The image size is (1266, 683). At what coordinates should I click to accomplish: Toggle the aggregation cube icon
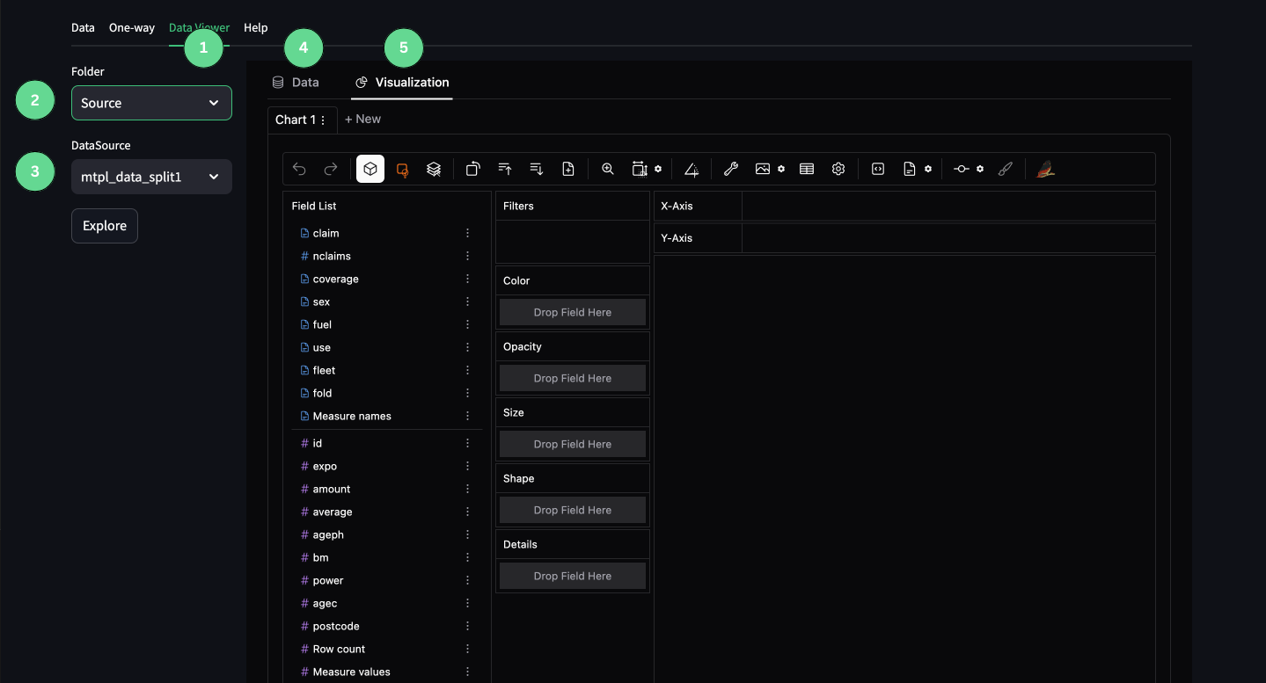(370, 169)
